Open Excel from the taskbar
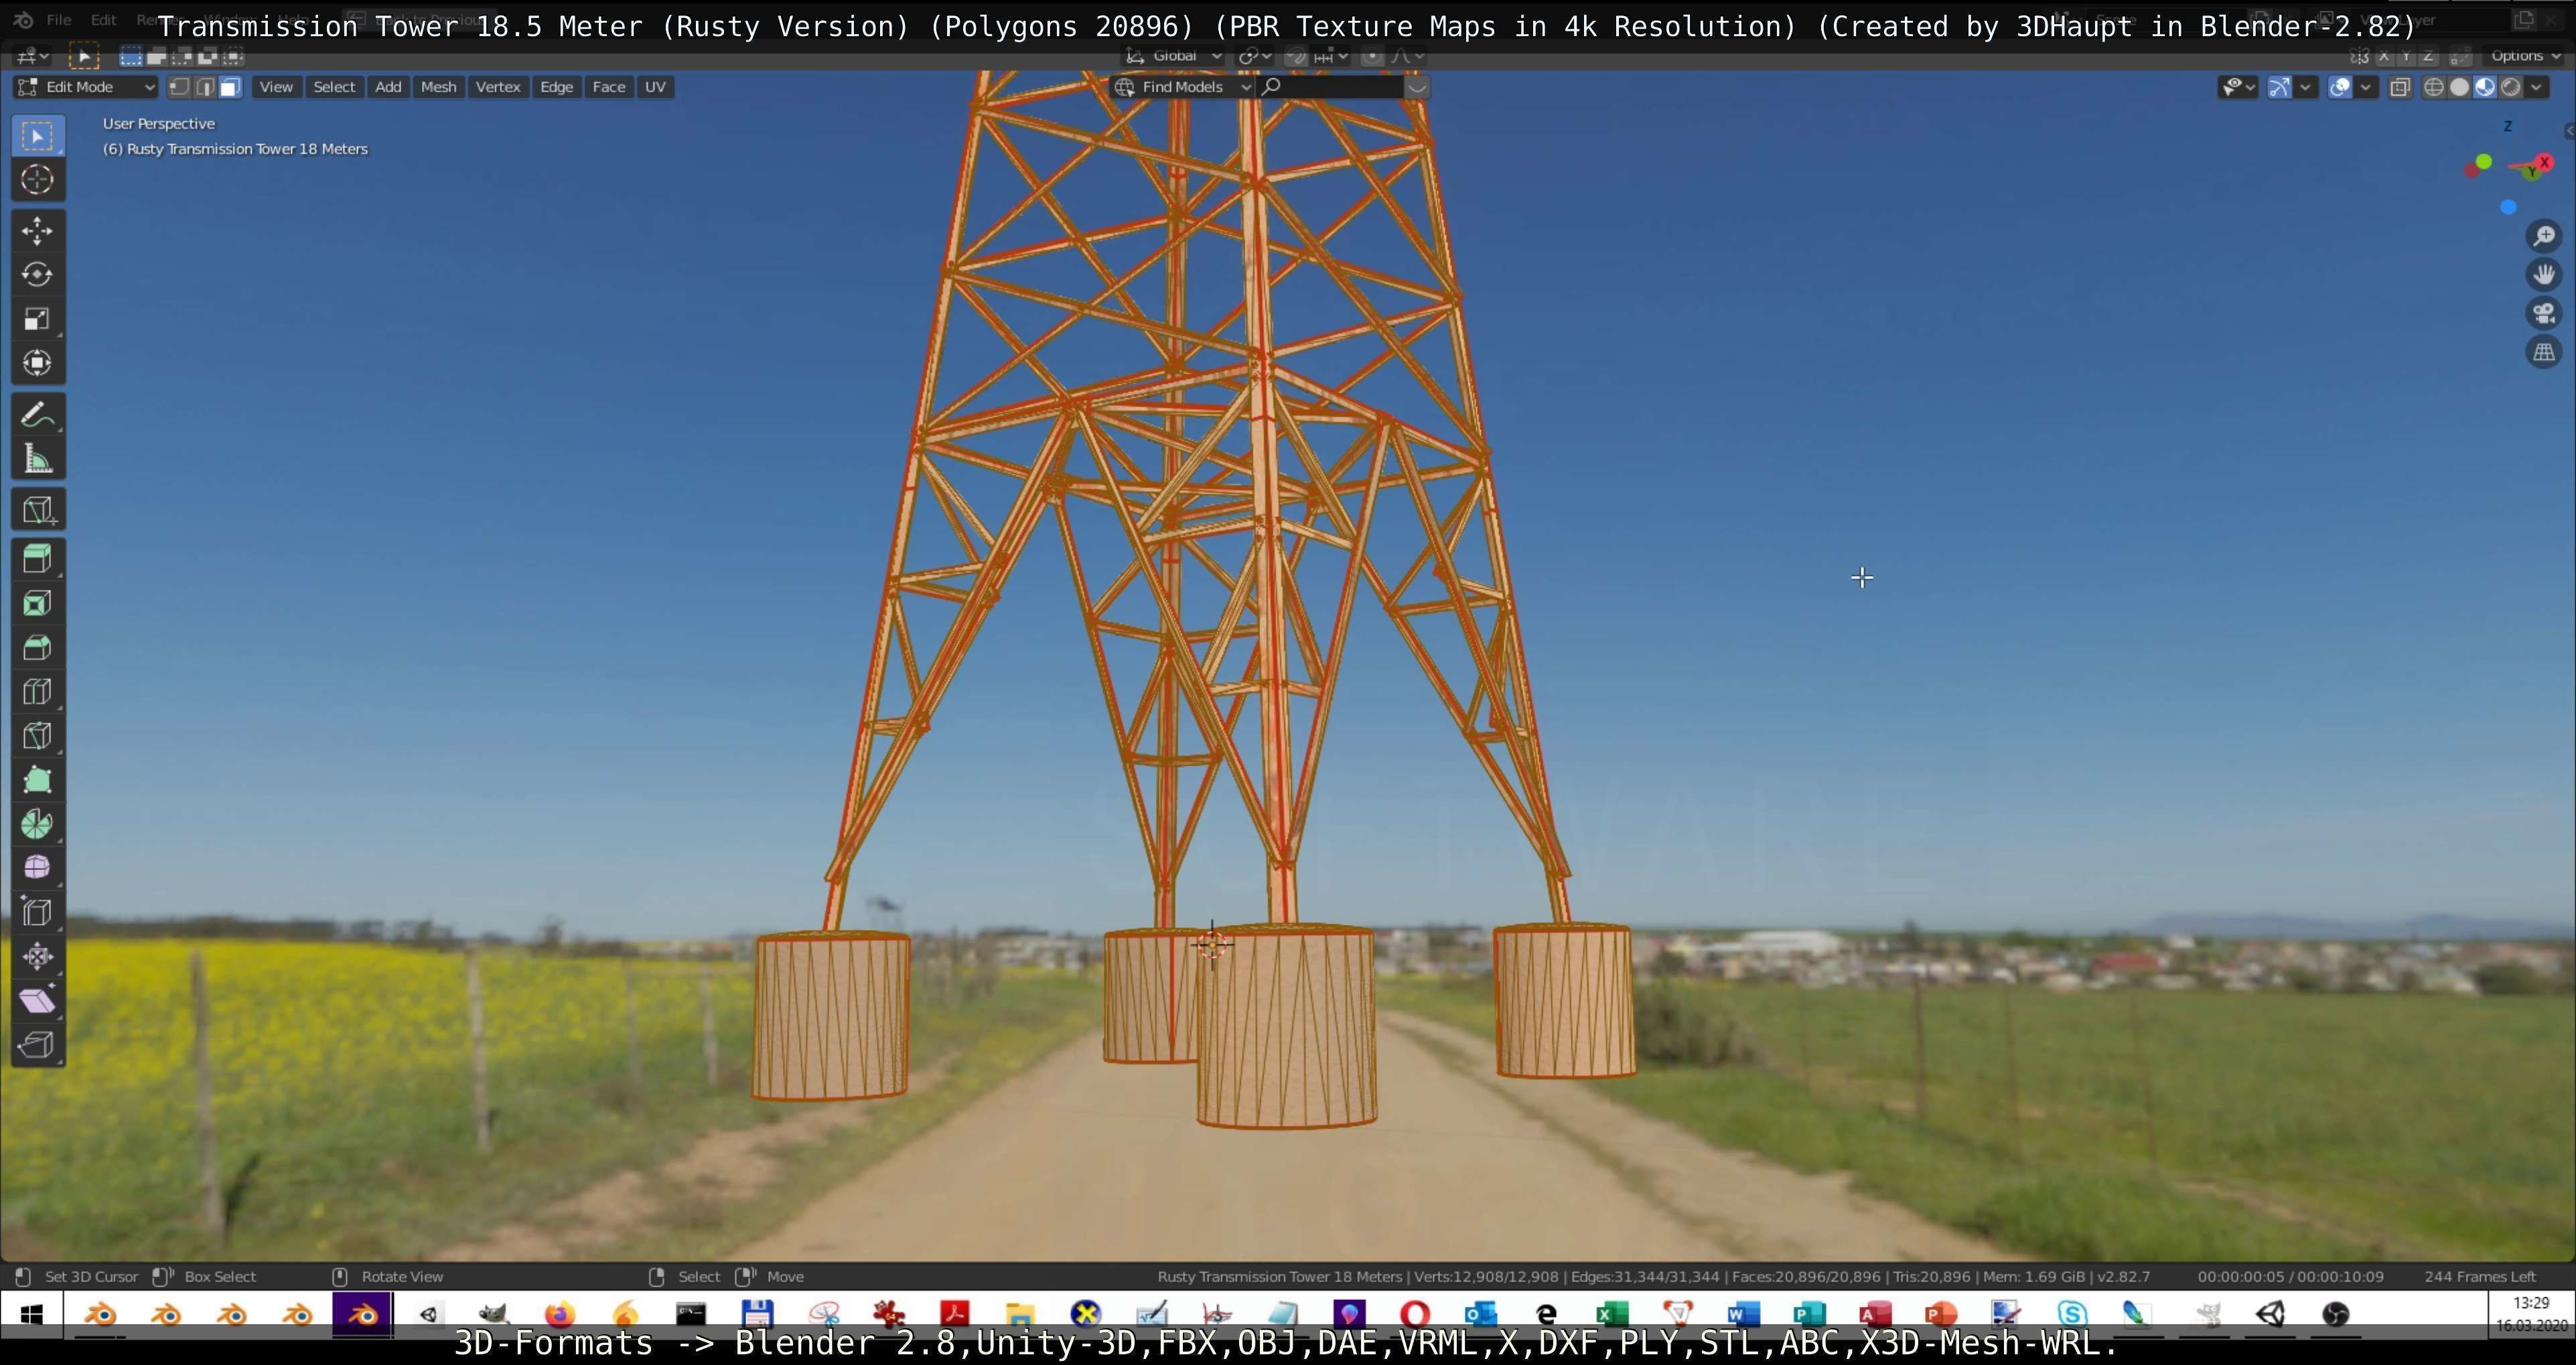Viewport: 2576px width, 1365px height. (1612, 1314)
